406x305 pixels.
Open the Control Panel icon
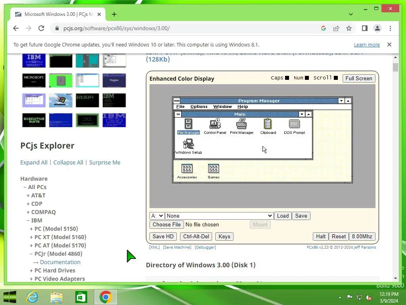[215, 127]
